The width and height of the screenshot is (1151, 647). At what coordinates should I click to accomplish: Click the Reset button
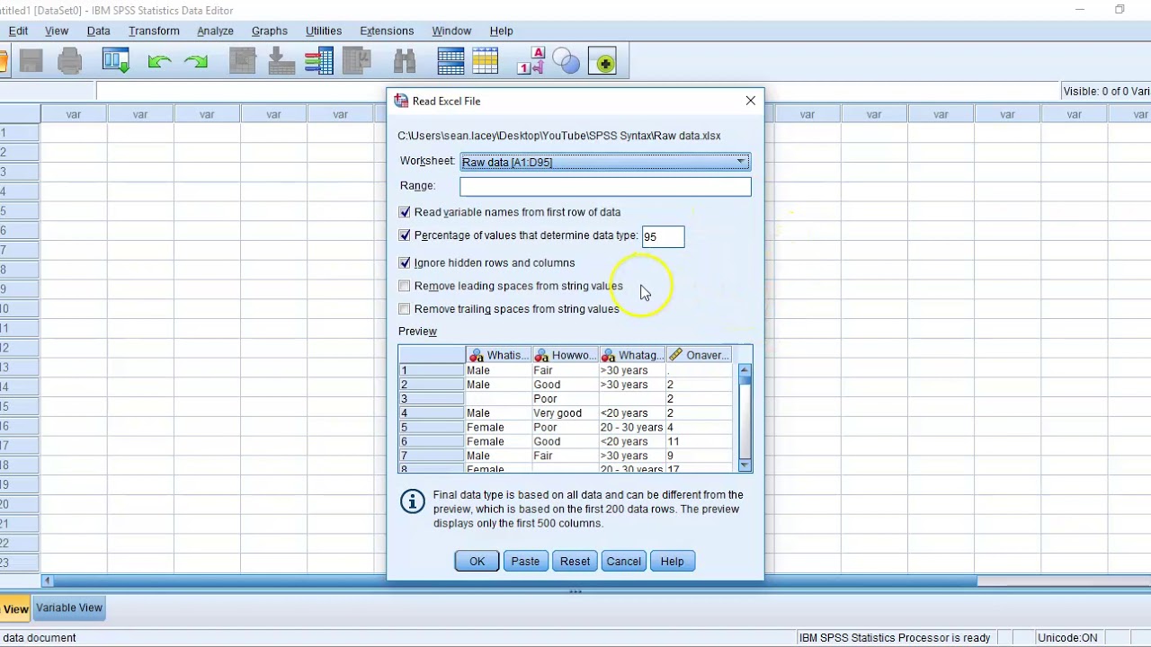point(575,561)
